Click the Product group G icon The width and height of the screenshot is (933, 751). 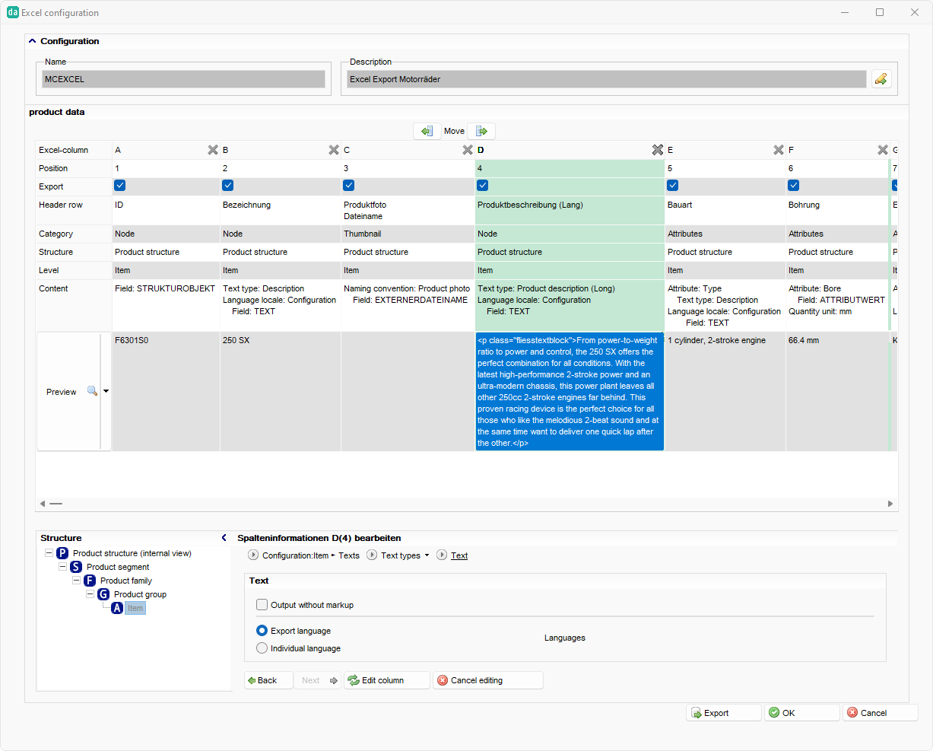pyautogui.click(x=103, y=594)
